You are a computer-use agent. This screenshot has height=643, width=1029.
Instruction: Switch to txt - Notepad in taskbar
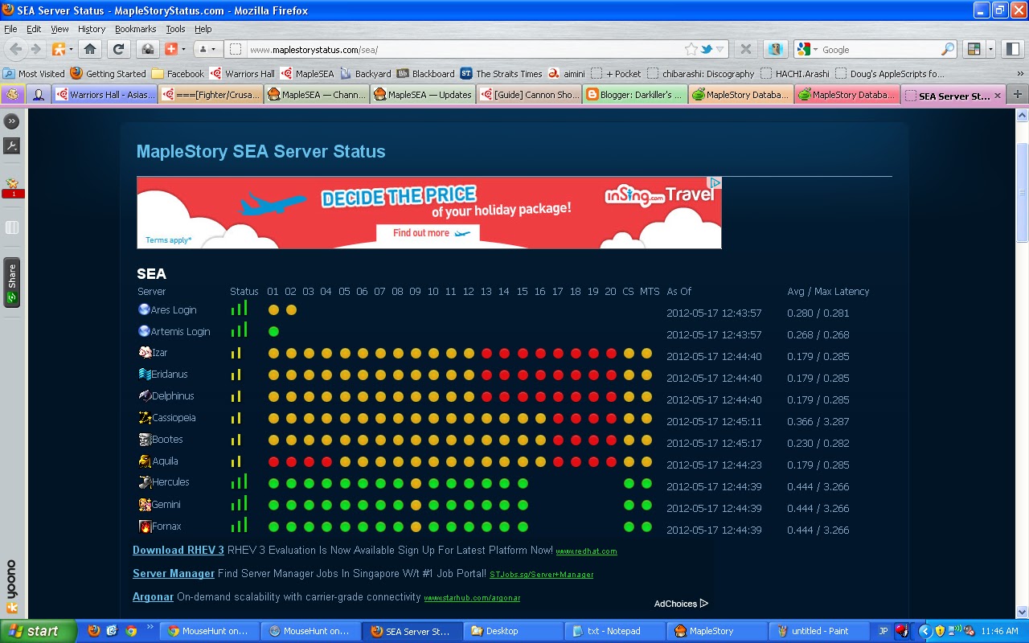click(615, 631)
